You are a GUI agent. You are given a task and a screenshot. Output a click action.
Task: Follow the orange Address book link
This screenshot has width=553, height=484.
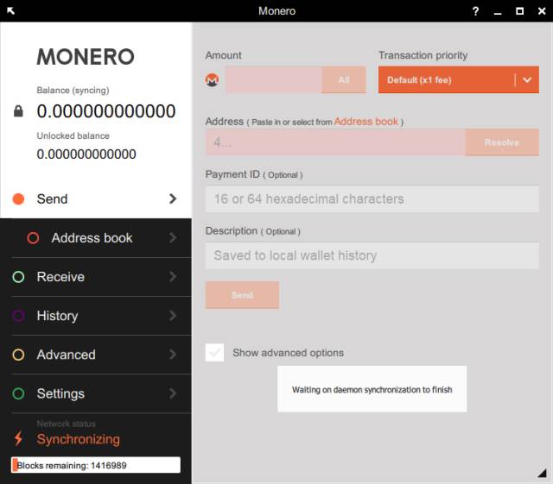(366, 122)
